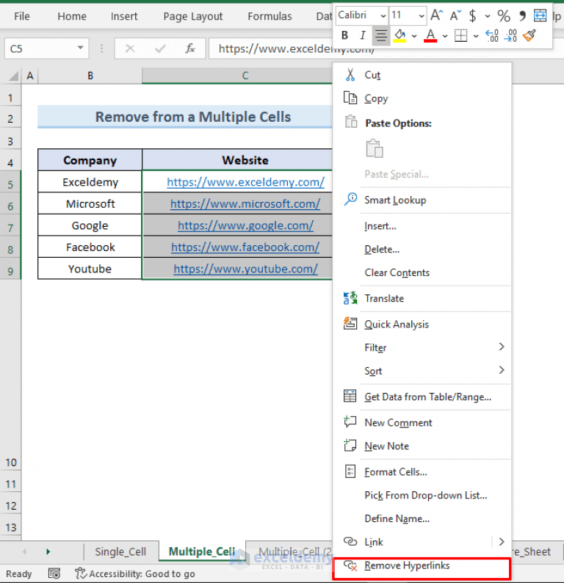Open the Home ribbon tab
Image resolution: width=564 pixels, height=583 pixels.
[x=72, y=16]
